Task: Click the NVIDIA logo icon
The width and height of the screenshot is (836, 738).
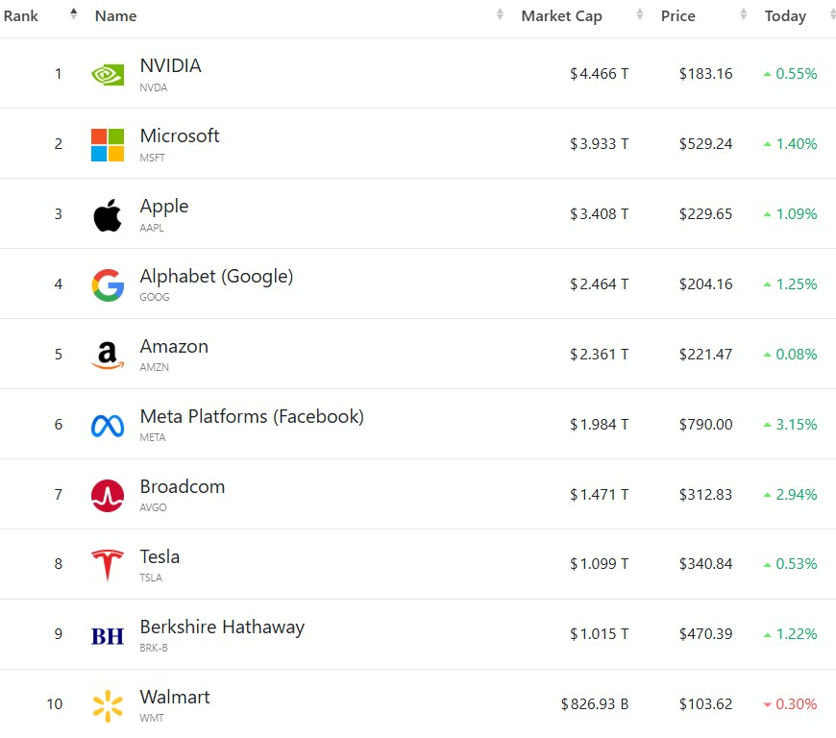Action: 108,75
